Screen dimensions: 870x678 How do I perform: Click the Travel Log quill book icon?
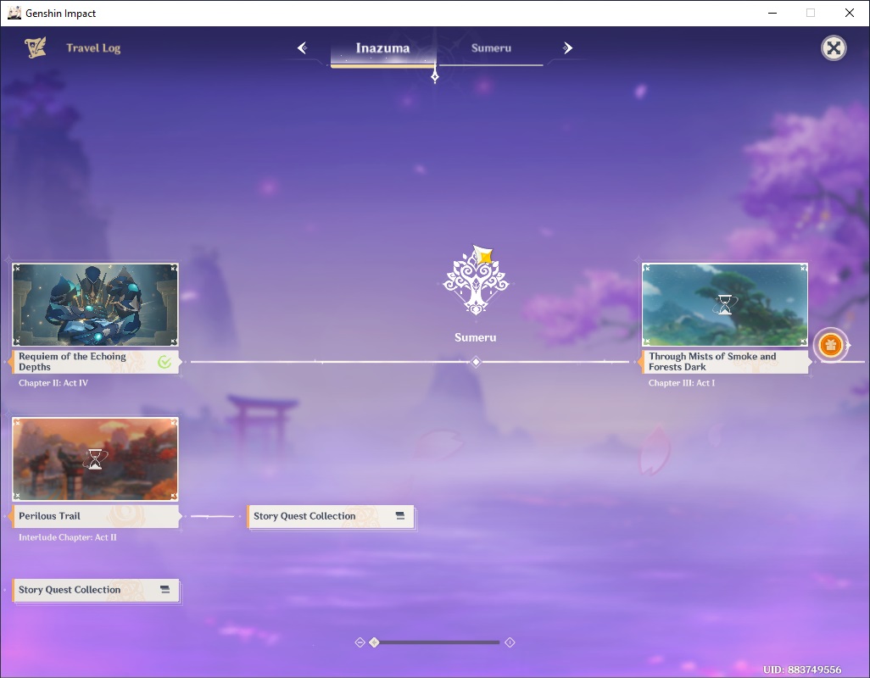[36, 47]
